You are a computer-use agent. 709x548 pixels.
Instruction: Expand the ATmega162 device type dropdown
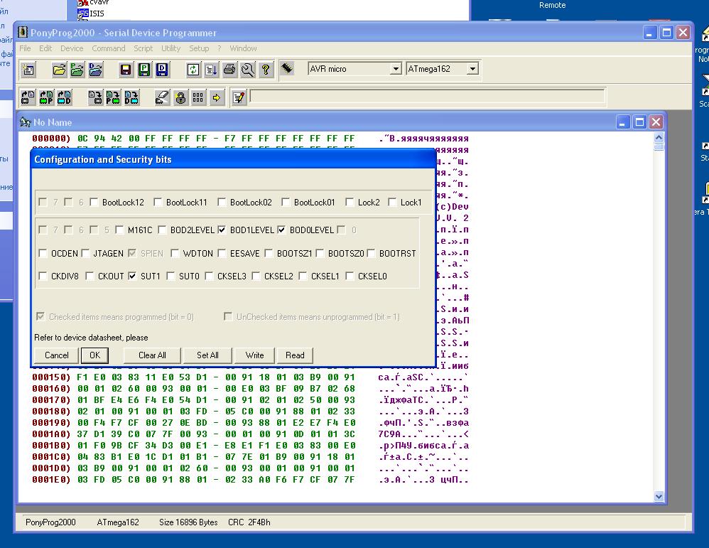coord(472,69)
